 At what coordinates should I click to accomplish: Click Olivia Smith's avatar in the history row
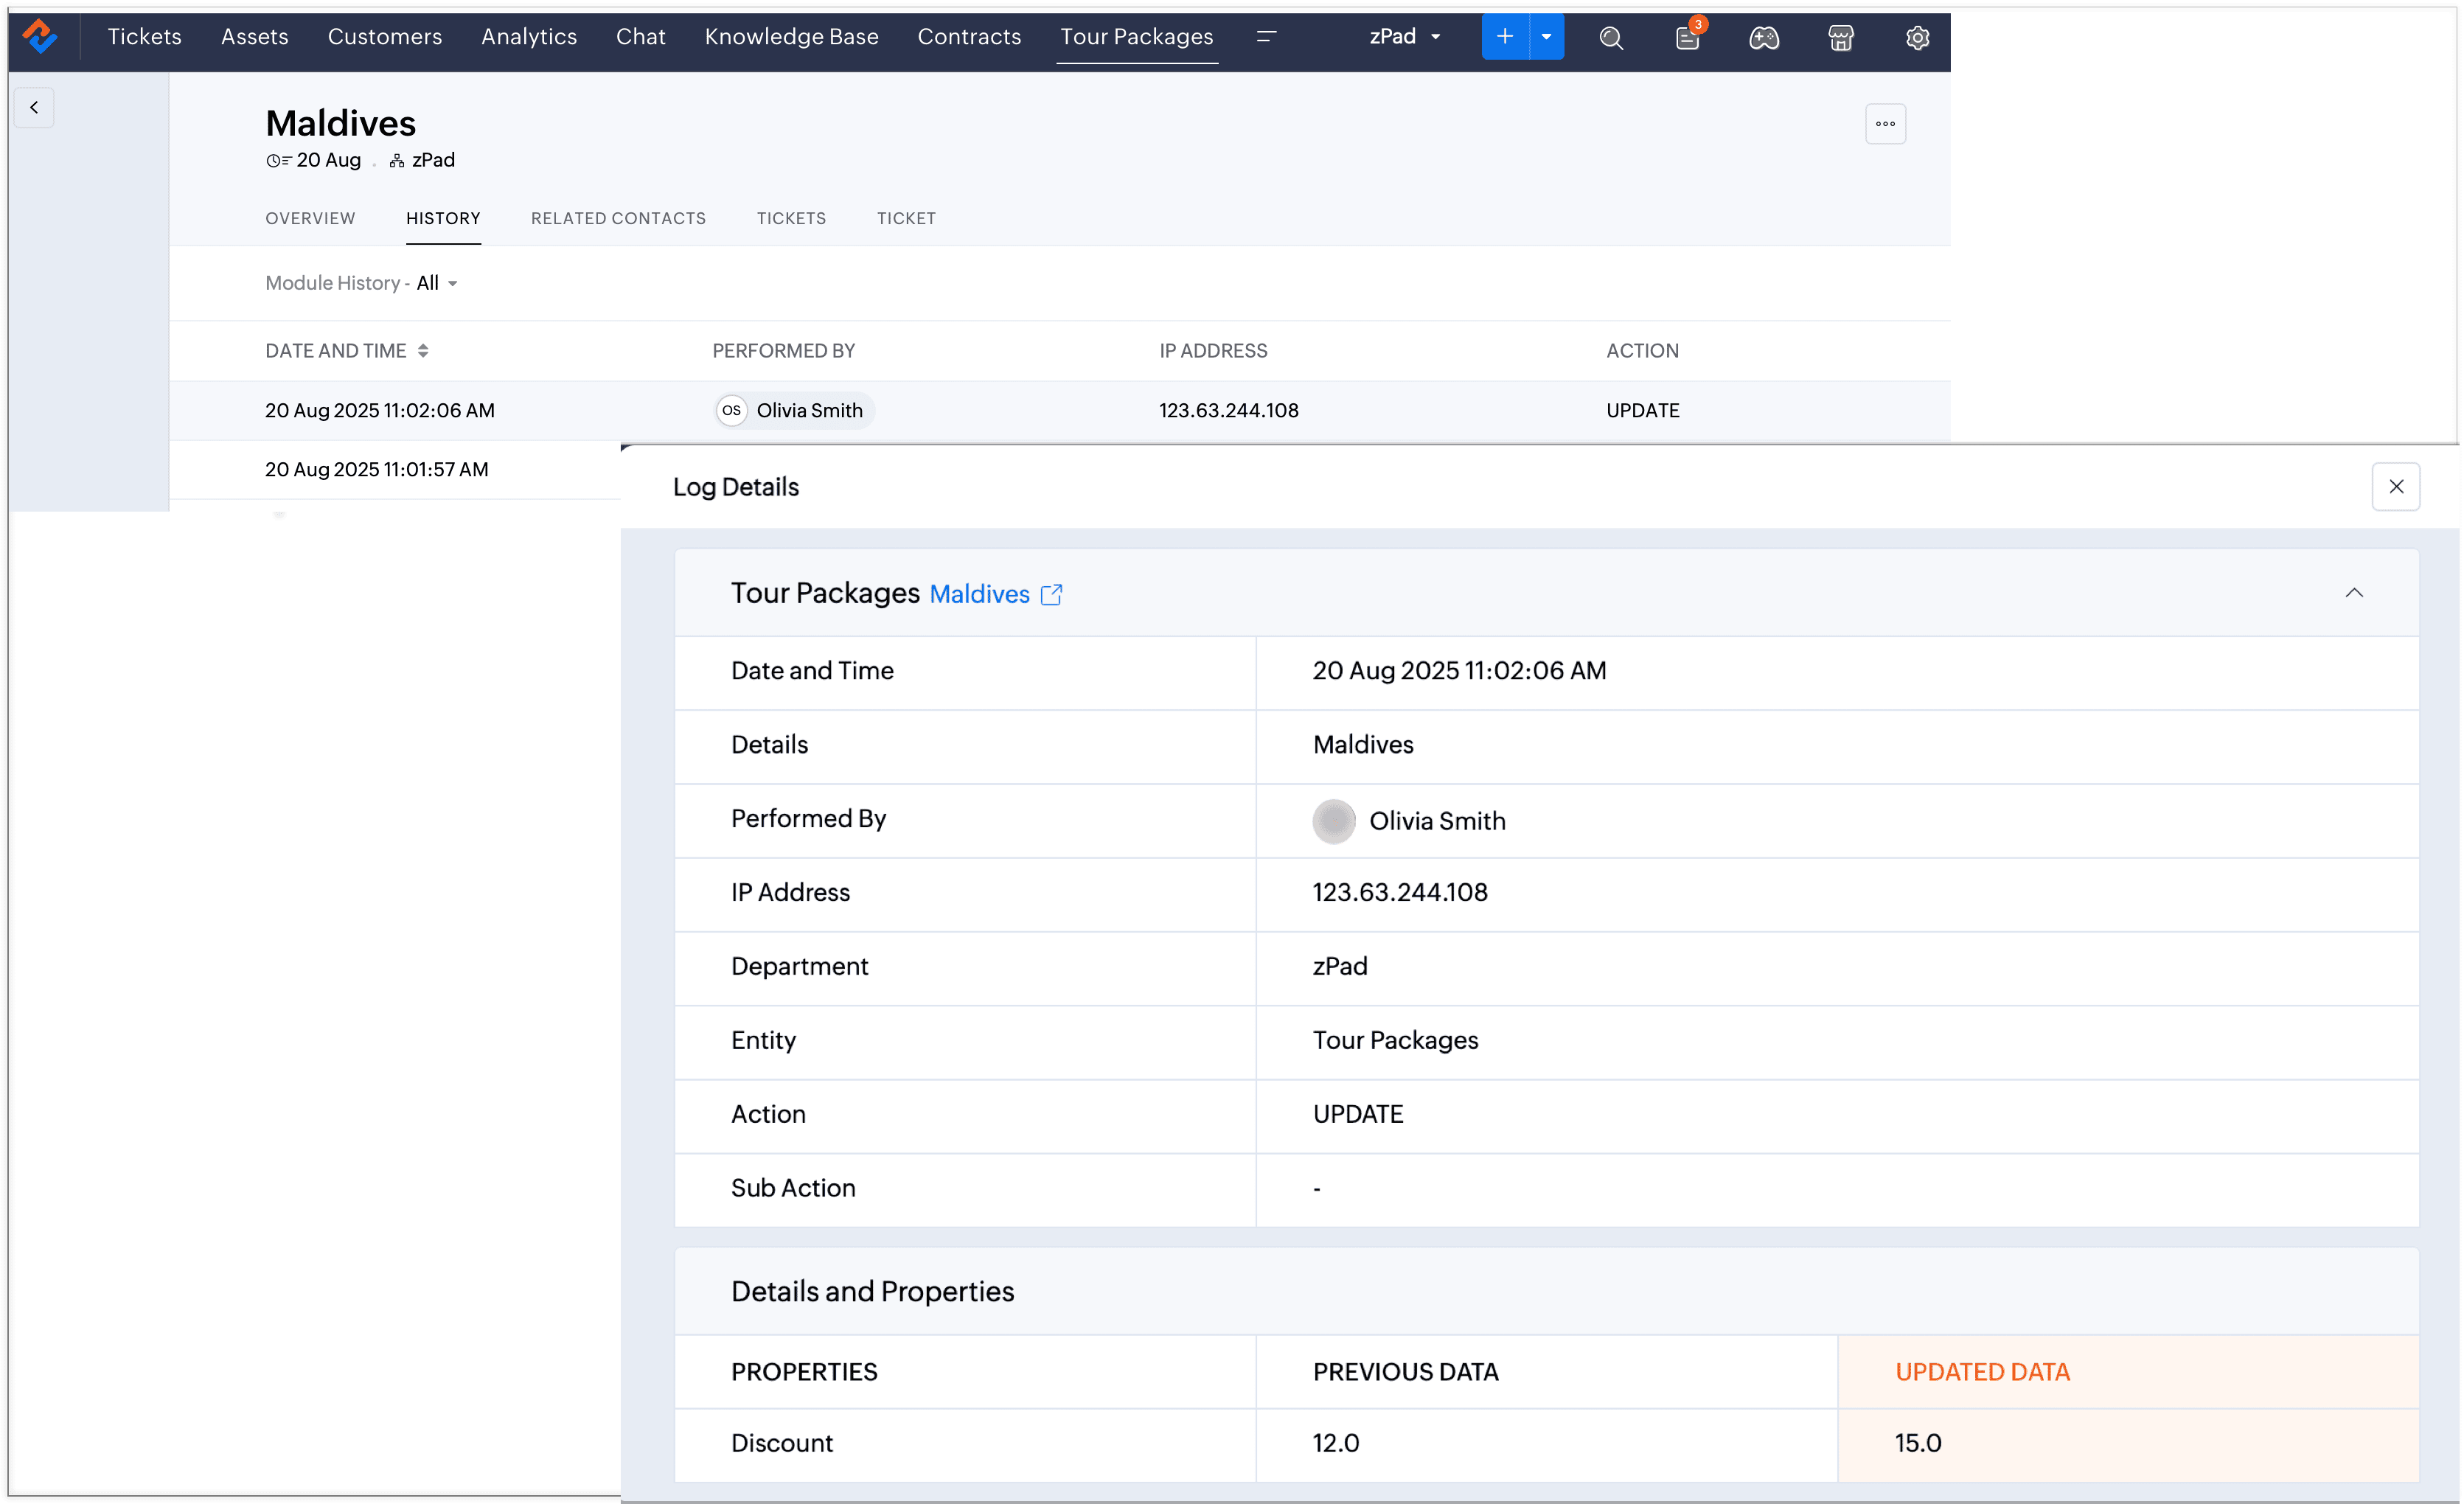click(731, 410)
